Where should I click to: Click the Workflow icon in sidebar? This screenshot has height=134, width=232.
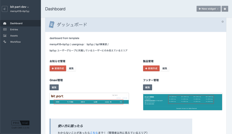pos(5,42)
